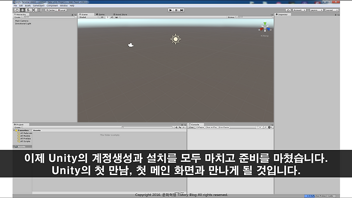Select All Models in Favorites
The width and height of the screenshot is (352, 198).
pos(23,136)
